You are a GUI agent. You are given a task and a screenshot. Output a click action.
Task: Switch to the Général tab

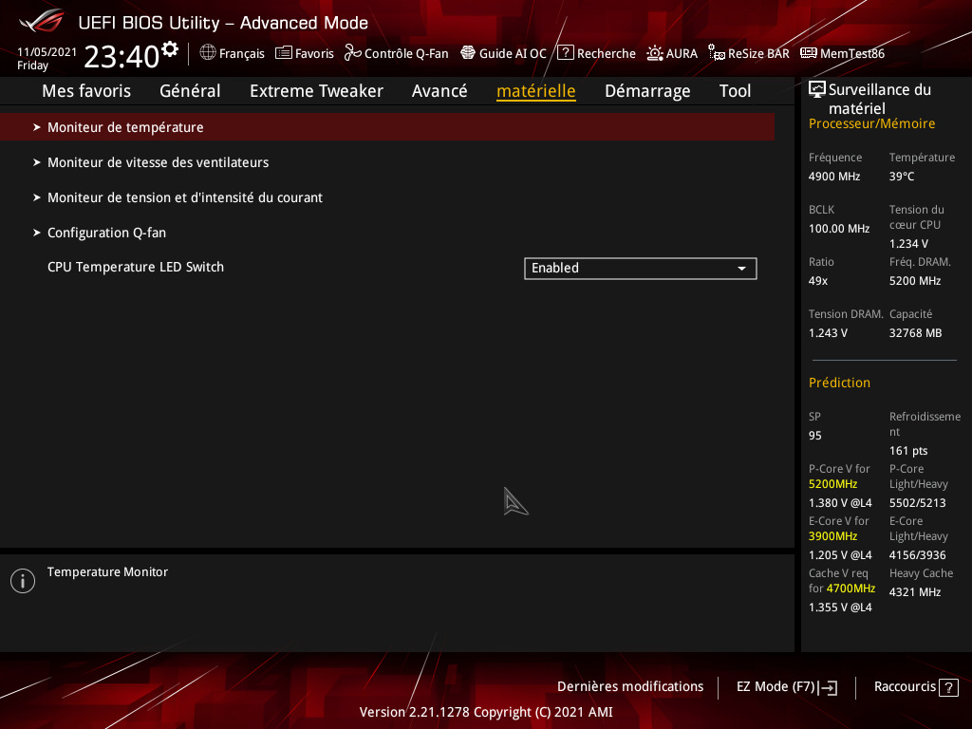(190, 91)
